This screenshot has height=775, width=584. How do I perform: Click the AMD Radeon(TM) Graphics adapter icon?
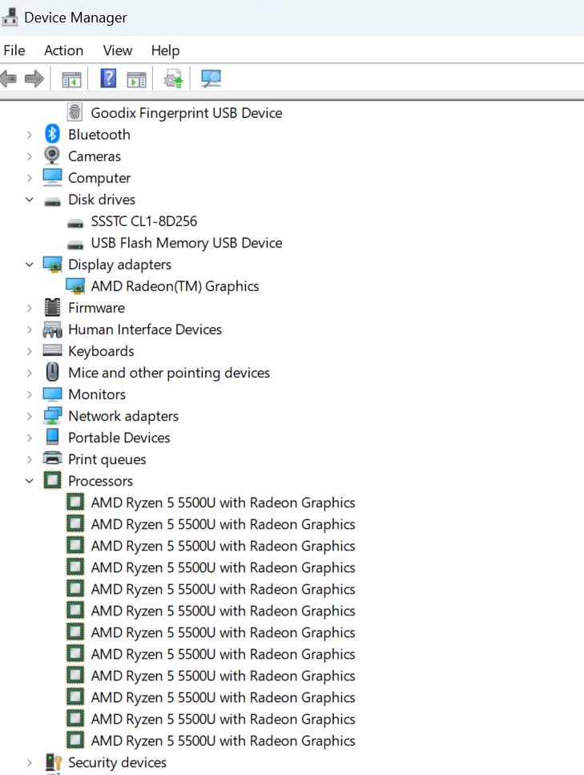(75, 287)
